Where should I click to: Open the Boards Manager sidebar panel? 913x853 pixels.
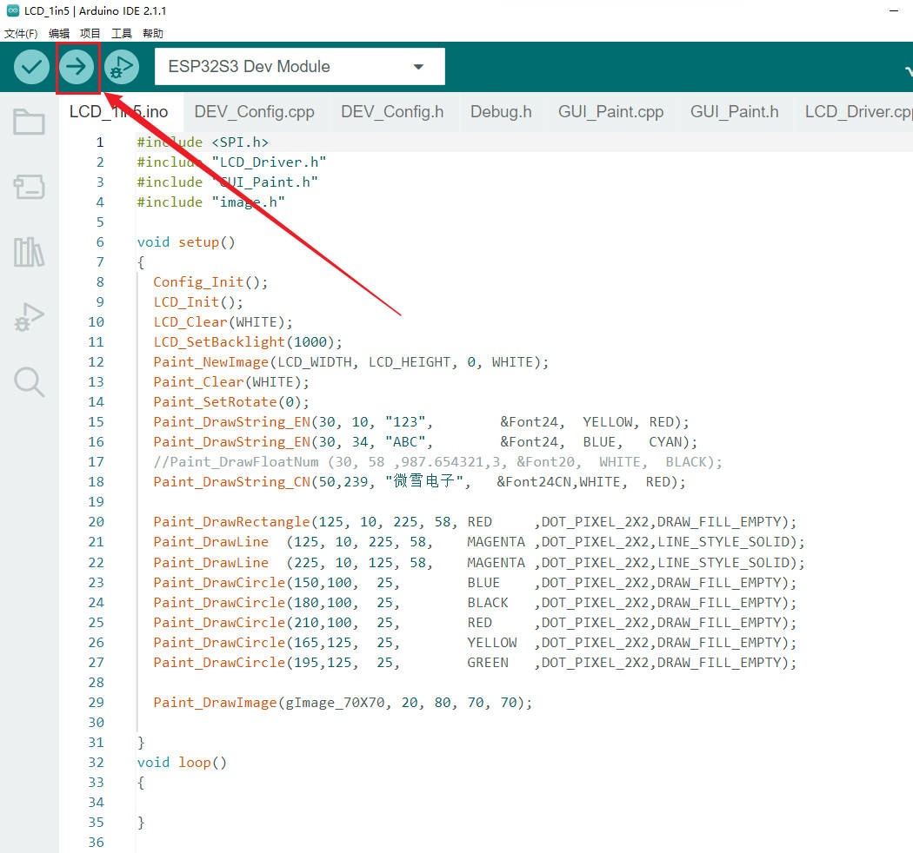(29, 187)
